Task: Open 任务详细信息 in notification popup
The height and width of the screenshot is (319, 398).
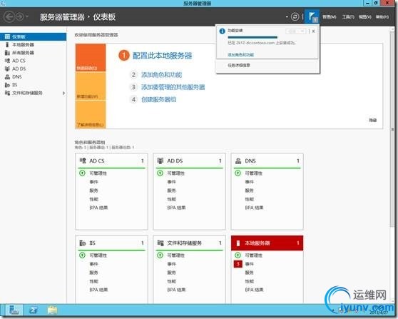Action: click(239, 65)
